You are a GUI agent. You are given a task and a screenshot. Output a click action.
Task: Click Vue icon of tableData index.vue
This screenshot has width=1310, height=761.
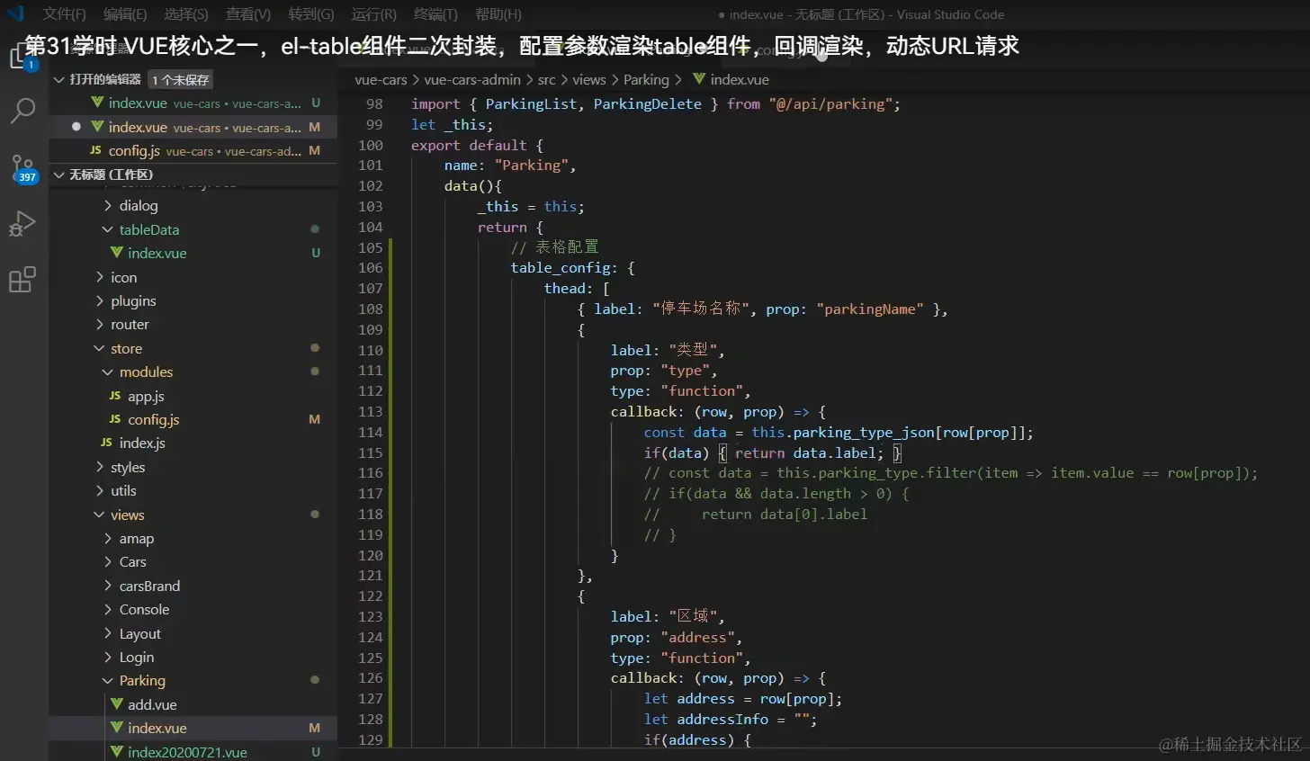[116, 253]
